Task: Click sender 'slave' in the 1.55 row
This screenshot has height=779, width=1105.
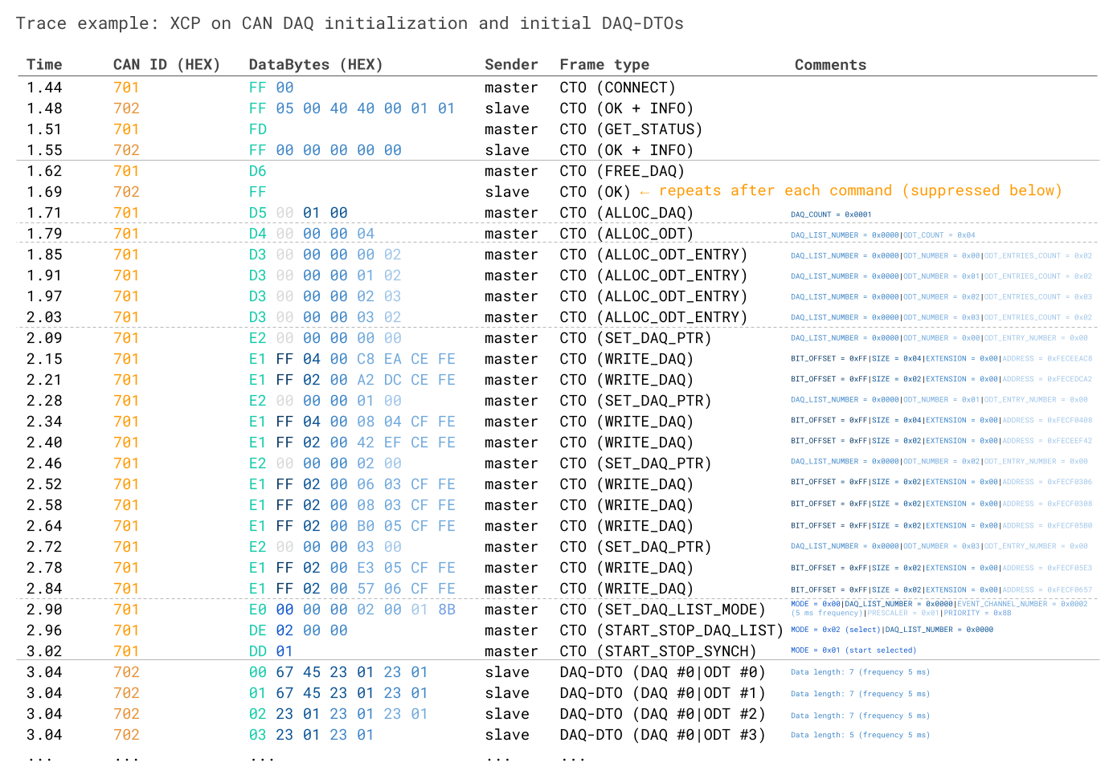Action: (507, 150)
